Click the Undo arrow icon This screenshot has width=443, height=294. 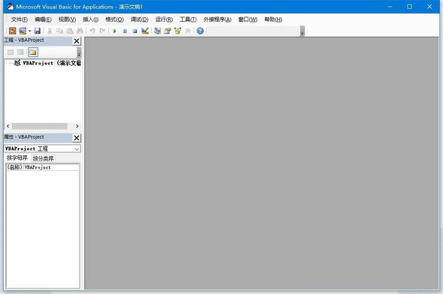(93, 31)
